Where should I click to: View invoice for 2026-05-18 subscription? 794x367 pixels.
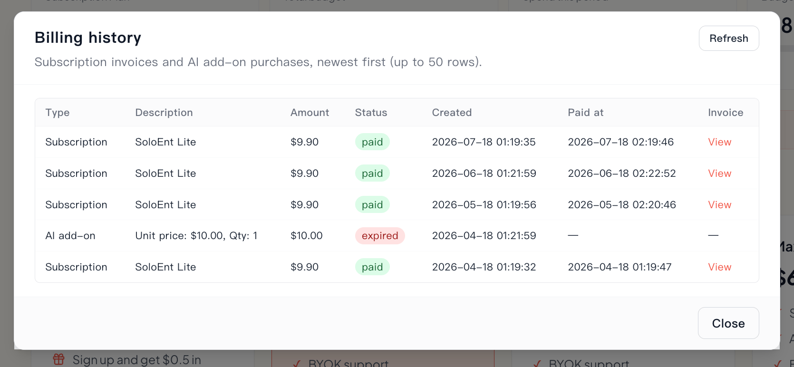point(719,205)
